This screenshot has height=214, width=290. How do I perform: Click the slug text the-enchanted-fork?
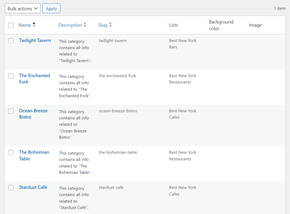(x=117, y=76)
